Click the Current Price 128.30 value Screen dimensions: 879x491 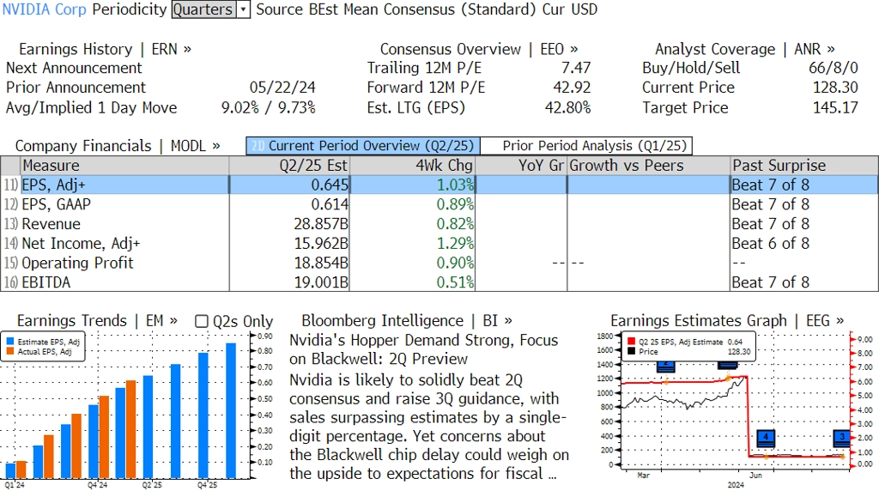pyautogui.click(x=835, y=88)
